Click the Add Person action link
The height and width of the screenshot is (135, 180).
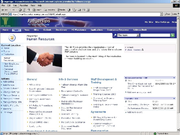click(x=8, y=85)
